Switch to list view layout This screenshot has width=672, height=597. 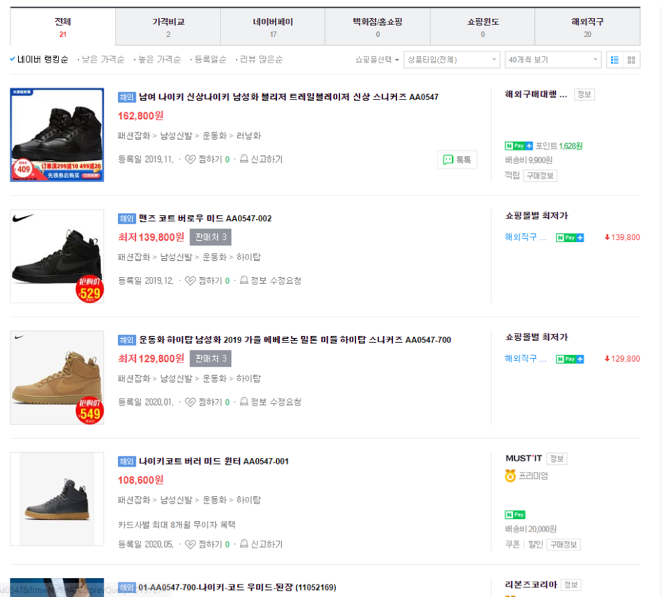click(x=614, y=60)
